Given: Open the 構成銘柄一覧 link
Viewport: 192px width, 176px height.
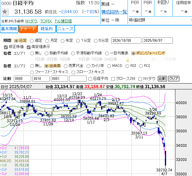Looking at the screenshot, I should [x=114, y=12].
